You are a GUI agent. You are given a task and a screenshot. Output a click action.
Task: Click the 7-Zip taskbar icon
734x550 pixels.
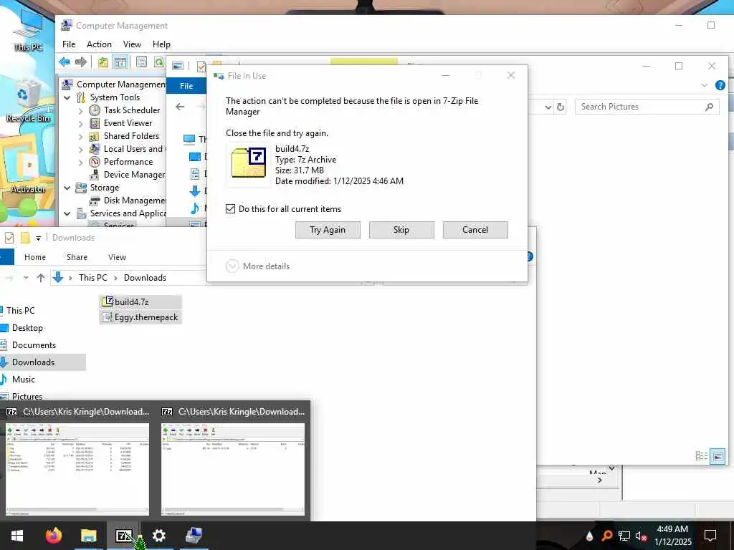(123, 536)
